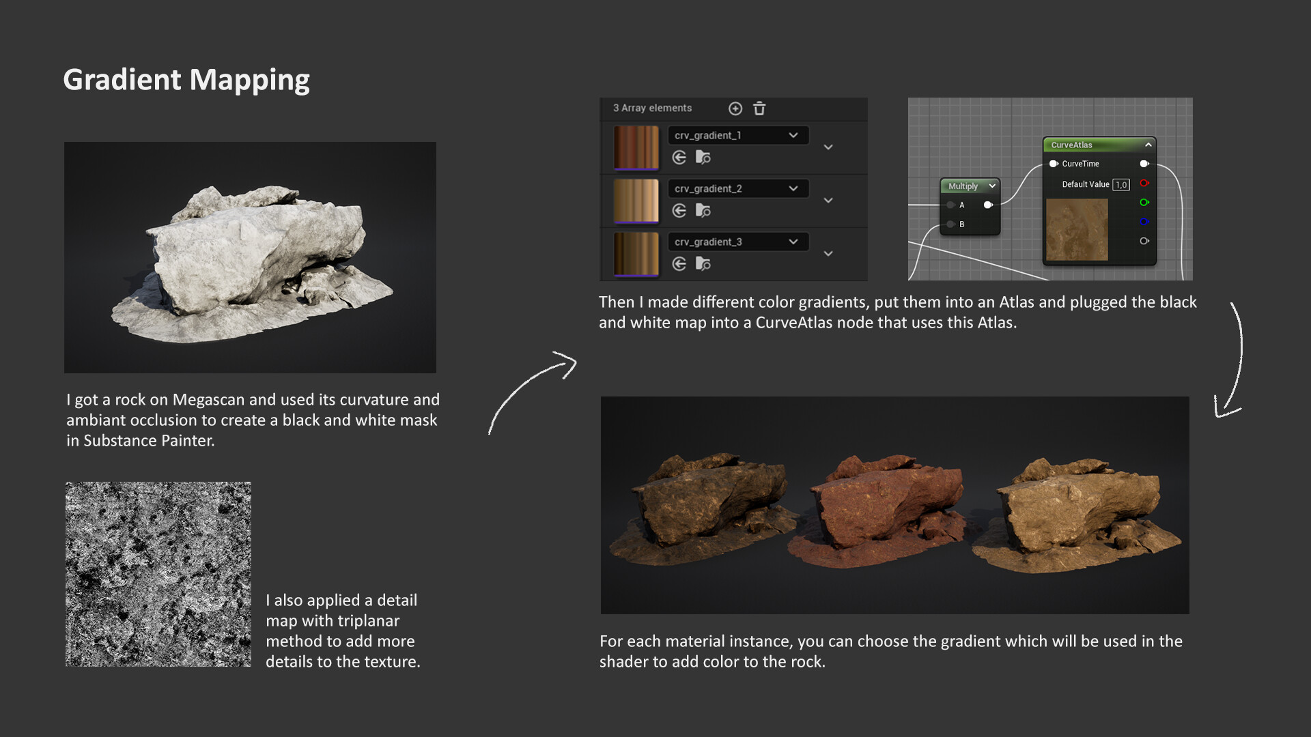Viewport: 1311px width, 737px height.
Task: Expand the crv_gradient_1 element details chevron
Action: (x=828, y=147)
